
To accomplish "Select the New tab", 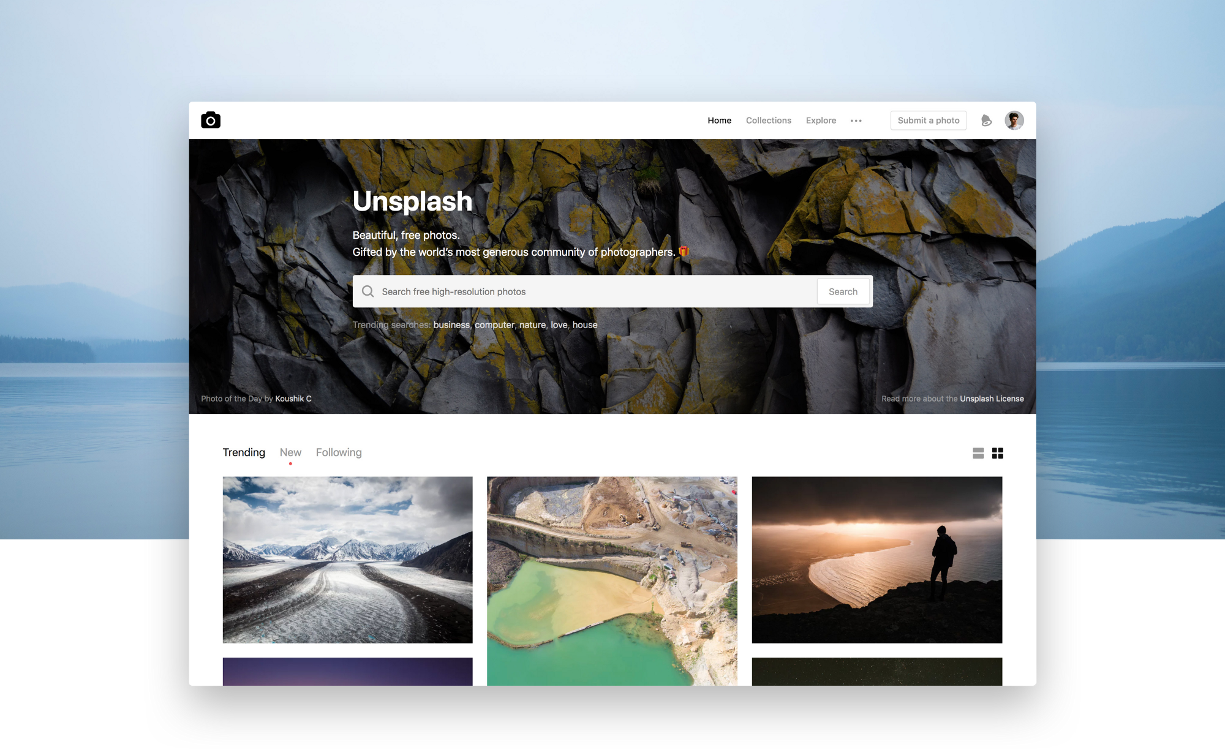I will point(290,452).
